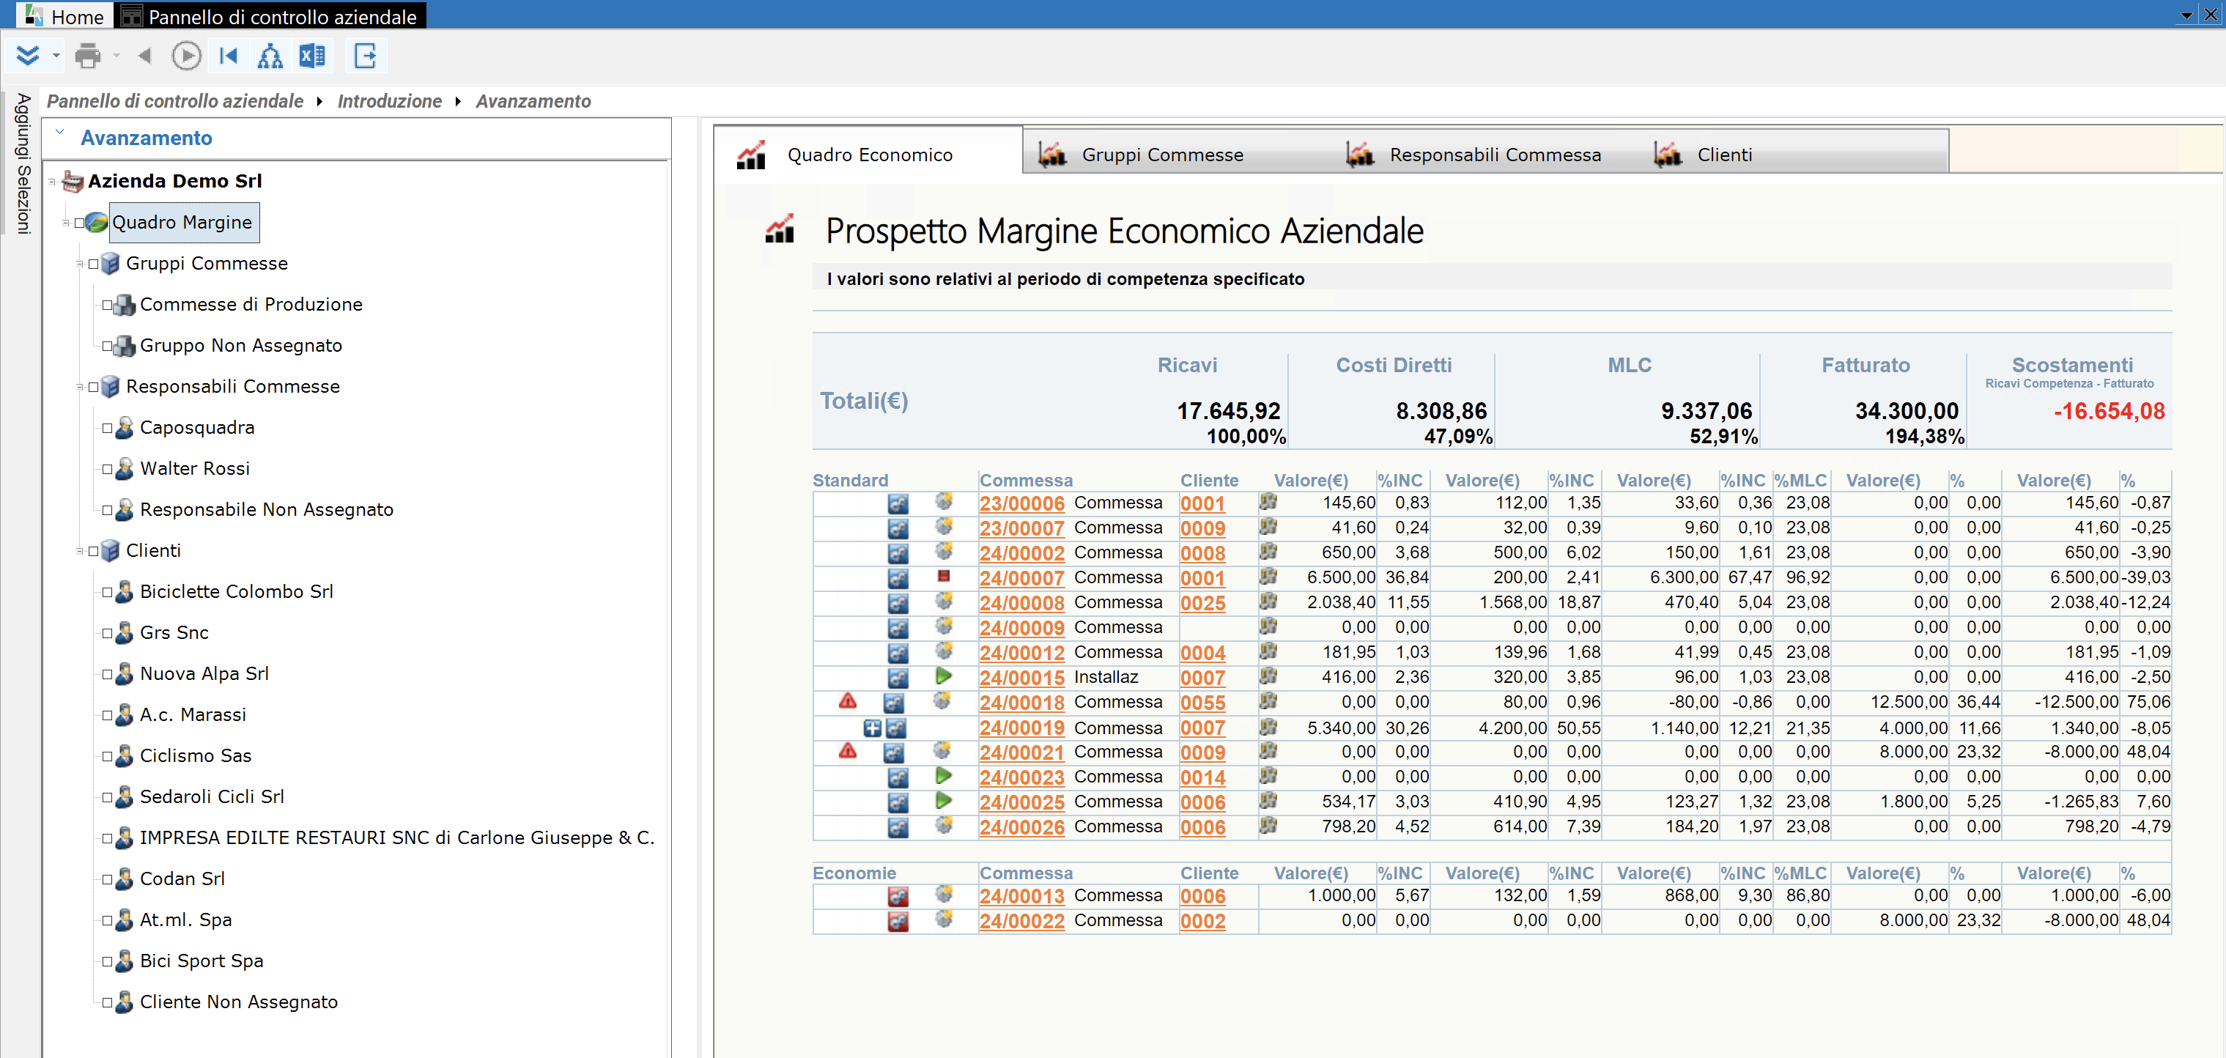
Task: Open printer options dropdown arrow
Action: tap(116, 56)
